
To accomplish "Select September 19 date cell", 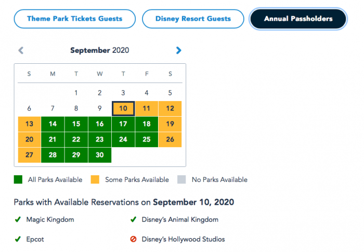I will tap(170, 124).
